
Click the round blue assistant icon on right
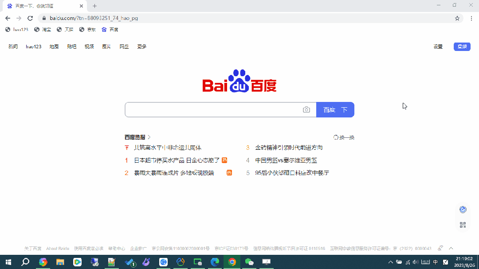[463, 210]
